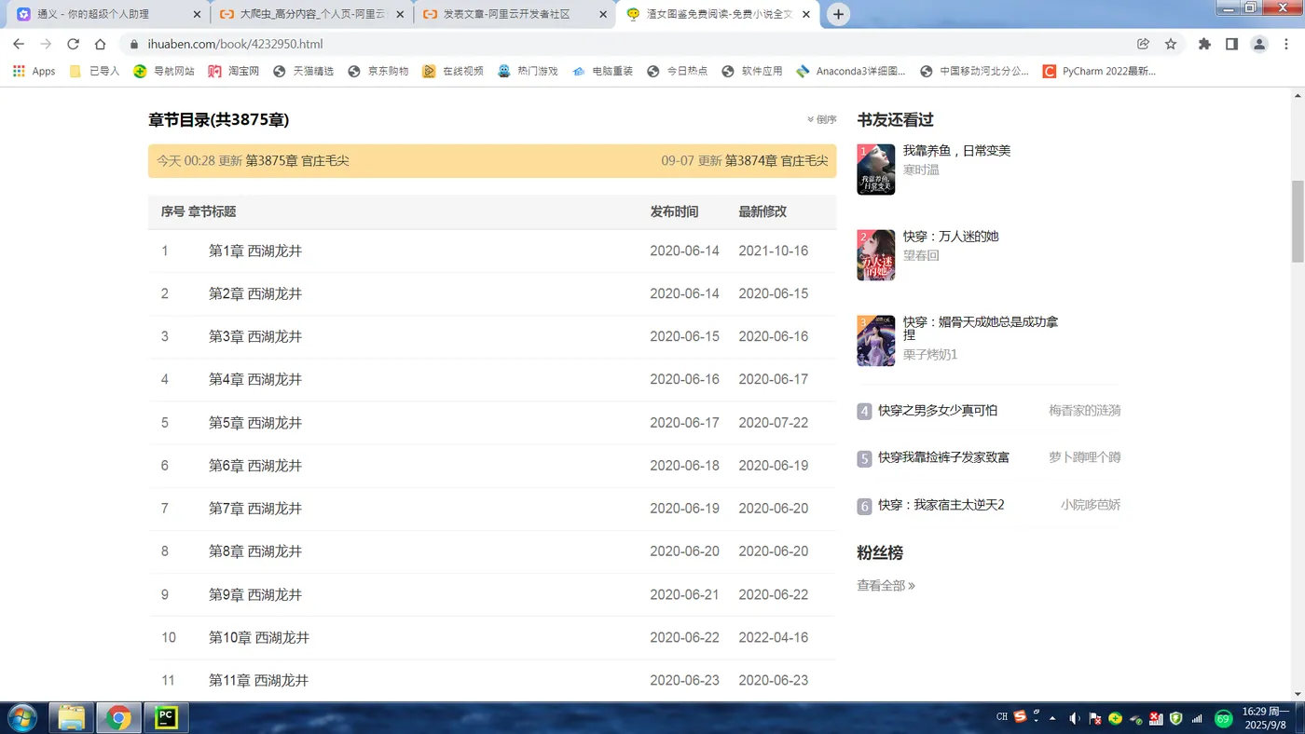Screen dimensions: 1305x734
Task: Open 第1章 西湖龙井
Action: (255, 251)
